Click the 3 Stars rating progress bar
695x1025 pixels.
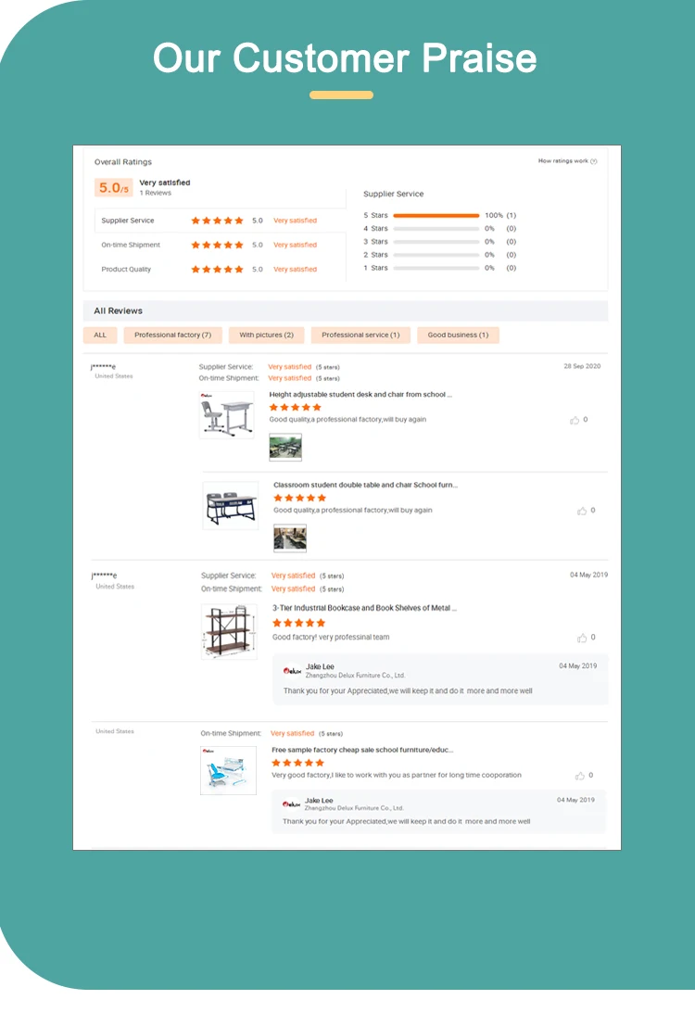tap(436, 242)
